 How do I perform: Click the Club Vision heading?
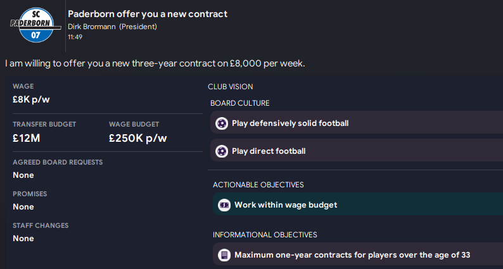click(x=231, y=86)
